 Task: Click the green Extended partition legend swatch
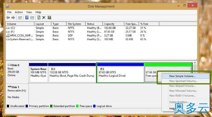coord(51,106)
